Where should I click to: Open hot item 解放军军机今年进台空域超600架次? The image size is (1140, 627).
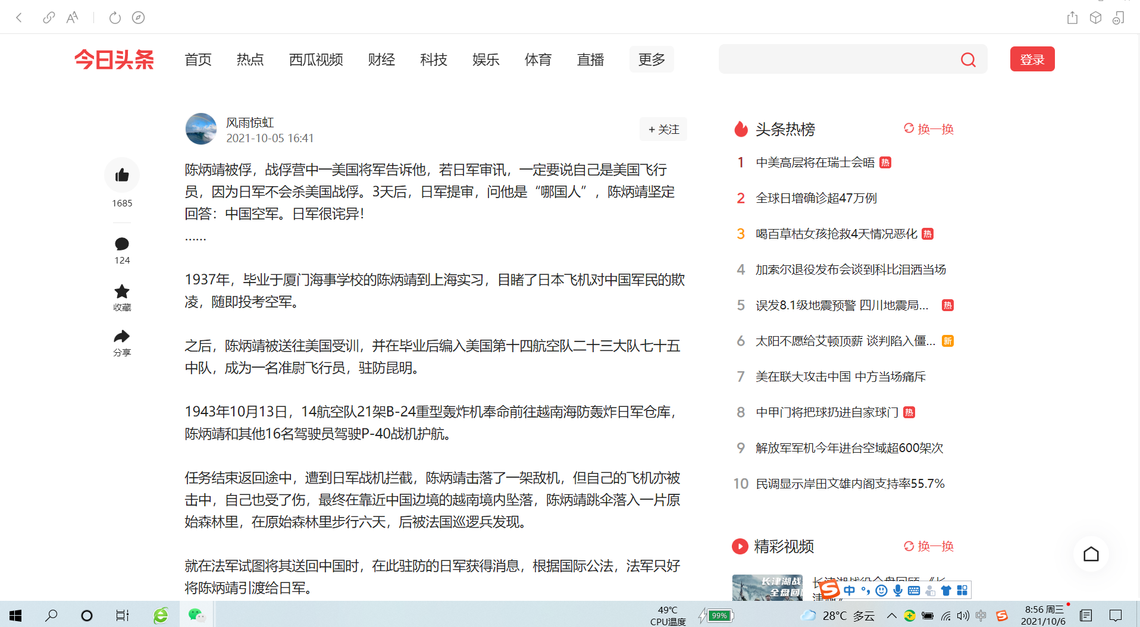pos(850,448)
